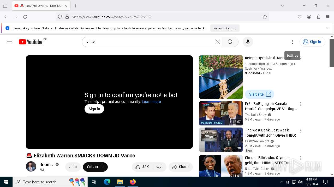
Task: Open File Explorer from the taskbar
Action: (x=120, y=182)
